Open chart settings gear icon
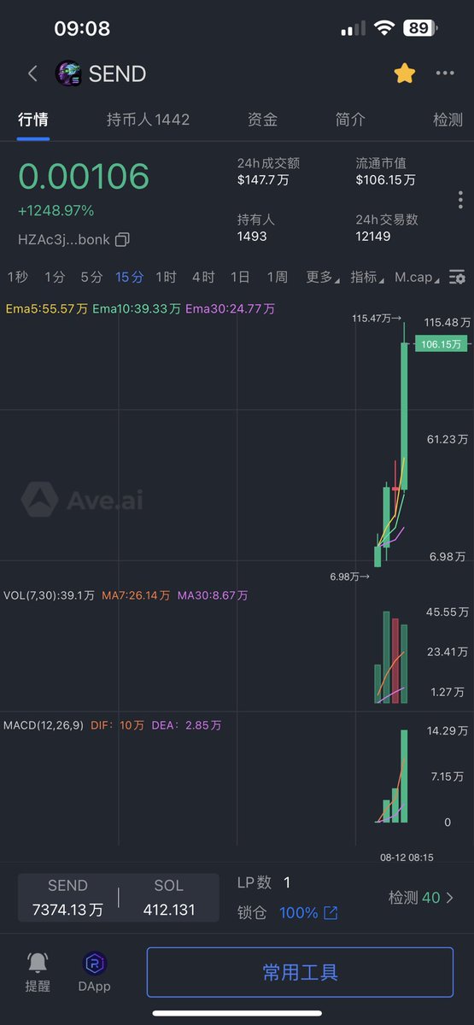 (458, 277)
